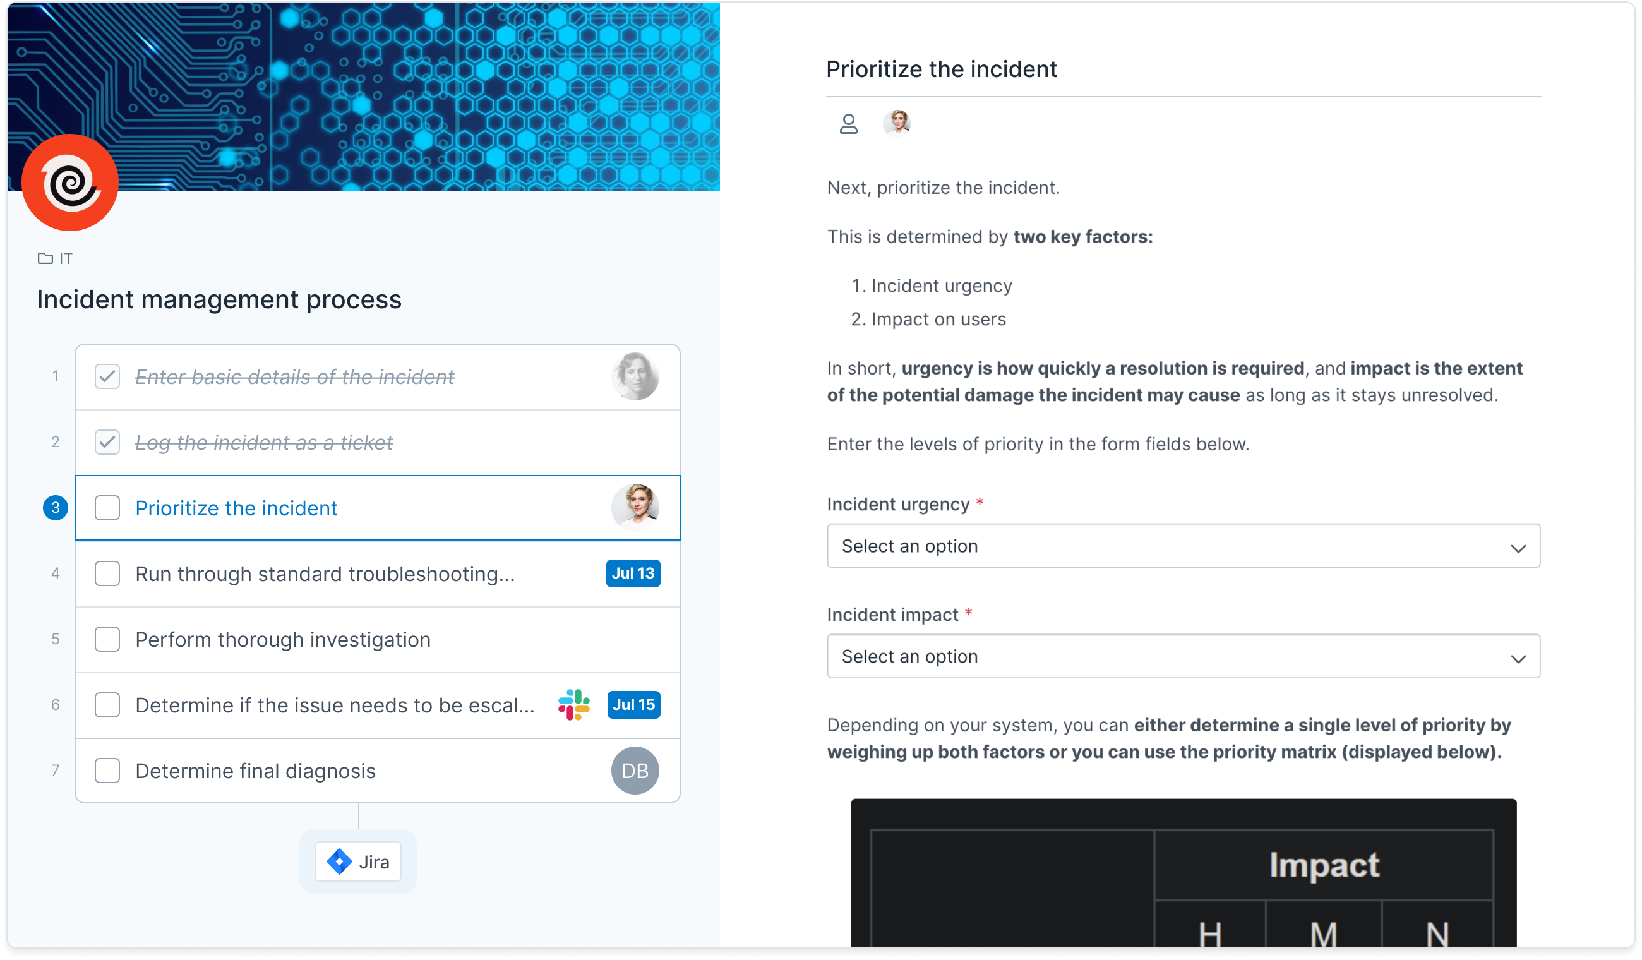Click the avatar on task 1 row
This screenshot has width=1642, height=960.
coord(636,376)
